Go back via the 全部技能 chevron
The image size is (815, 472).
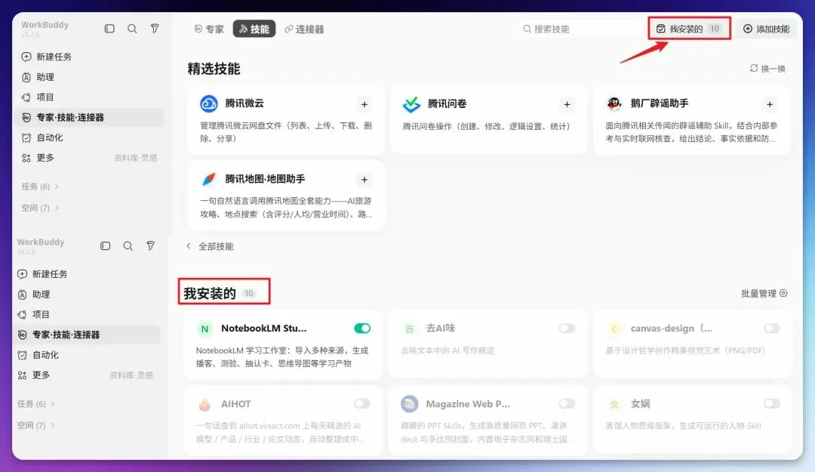[189, 246]
